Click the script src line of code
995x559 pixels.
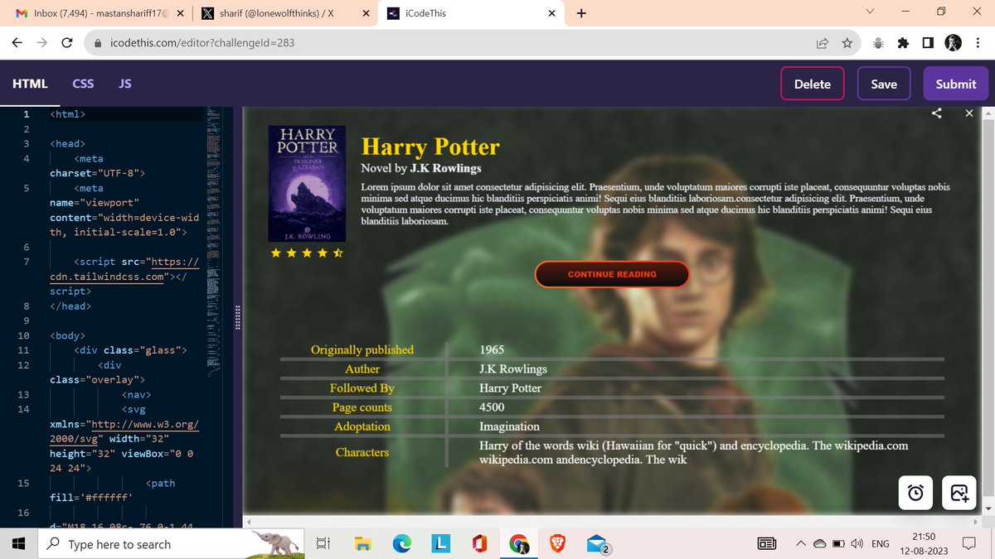pyautogui.click(x=124, y=277)
